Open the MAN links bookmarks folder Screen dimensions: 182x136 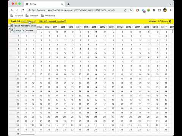[48, 15]
